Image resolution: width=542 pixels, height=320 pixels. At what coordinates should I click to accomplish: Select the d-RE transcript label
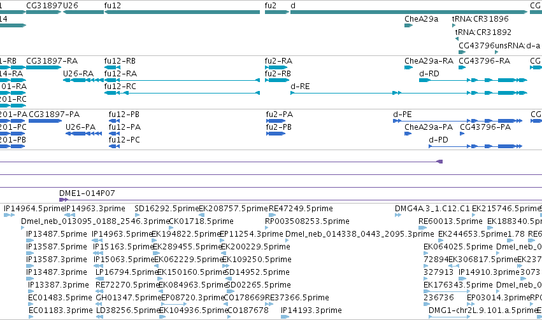point(300,87)
